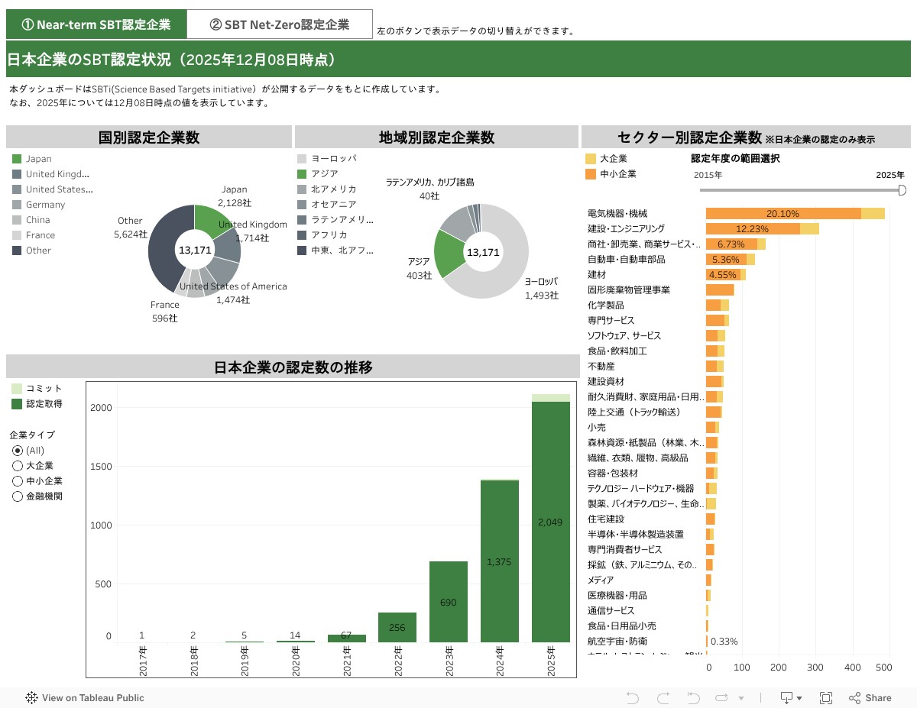Click the Revert (reset view) icon
The height and width of the screenshot is (708, 917).
pos(693,697)
